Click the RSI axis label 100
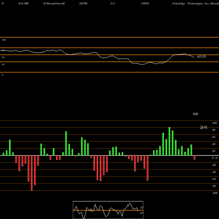 [4, 40]
